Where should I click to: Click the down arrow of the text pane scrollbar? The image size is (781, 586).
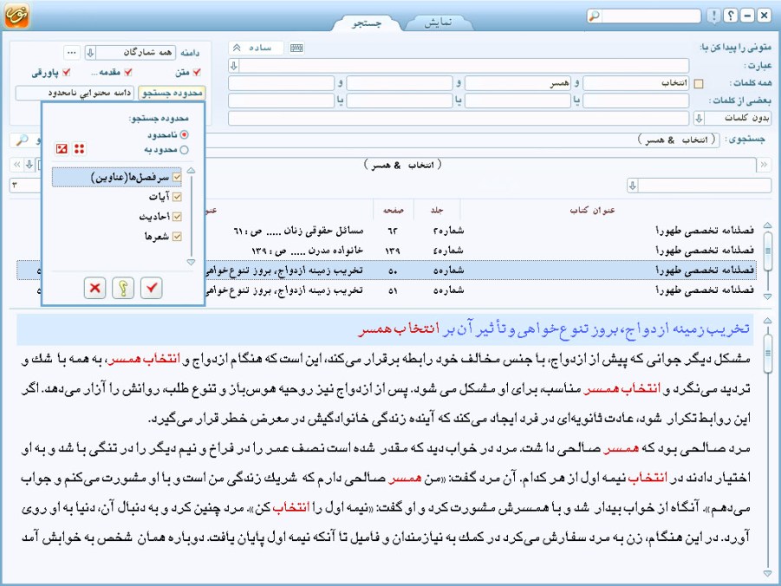(767, 574)
